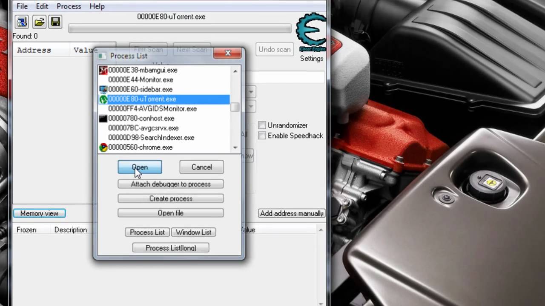The image size is (545, 306).
Task: Tick the Enable Speedhack checkbox
Action: [x=262, y=136]
